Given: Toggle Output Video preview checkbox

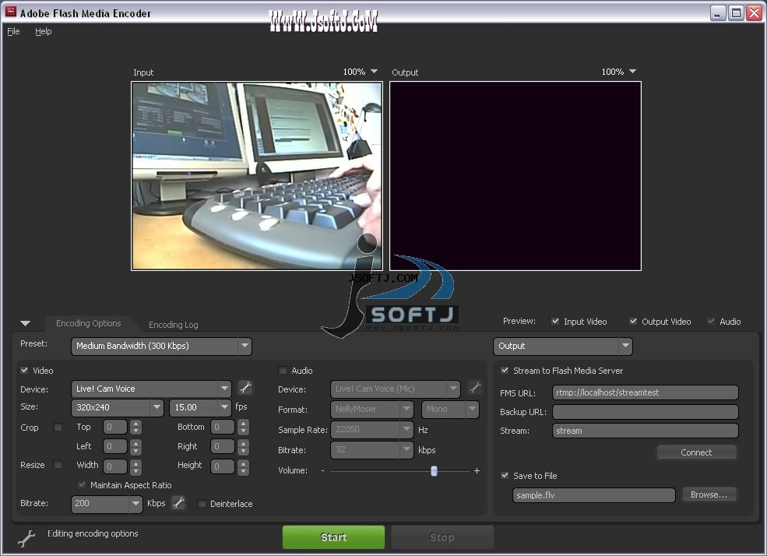Looking at the screenshot, I should coord(633,322).
